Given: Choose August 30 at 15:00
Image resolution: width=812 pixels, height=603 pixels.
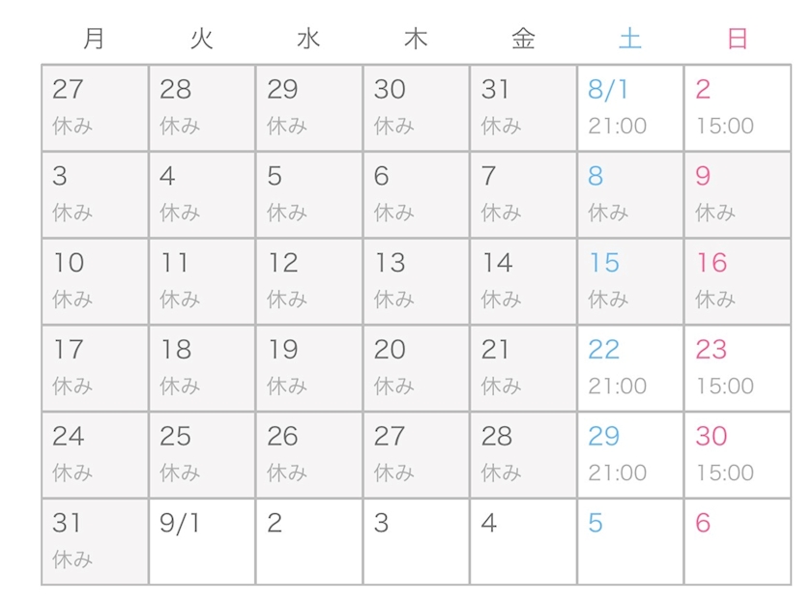Looking at the screenshot, I should 738,455.
